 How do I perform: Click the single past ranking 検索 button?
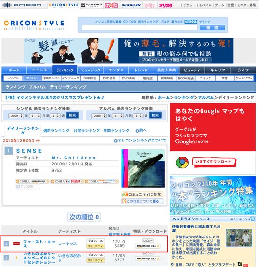coord(73,116)
